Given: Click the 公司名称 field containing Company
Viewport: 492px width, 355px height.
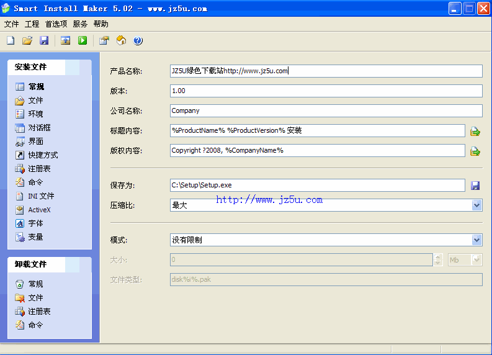Looking at the screenshot, I should pos(326,111).
